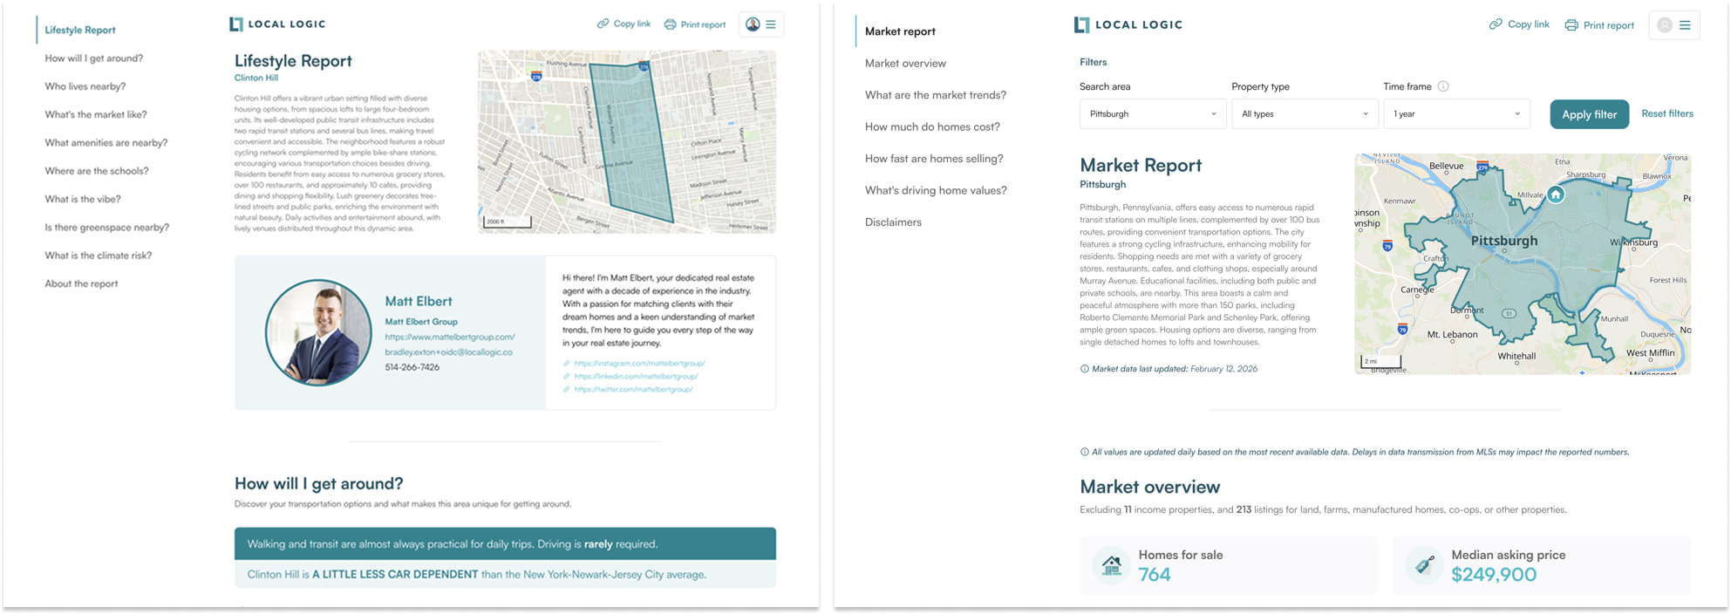Click link icon next to the LinkedIn URL
Screen dimensions: 1731x614
[566, 376]
